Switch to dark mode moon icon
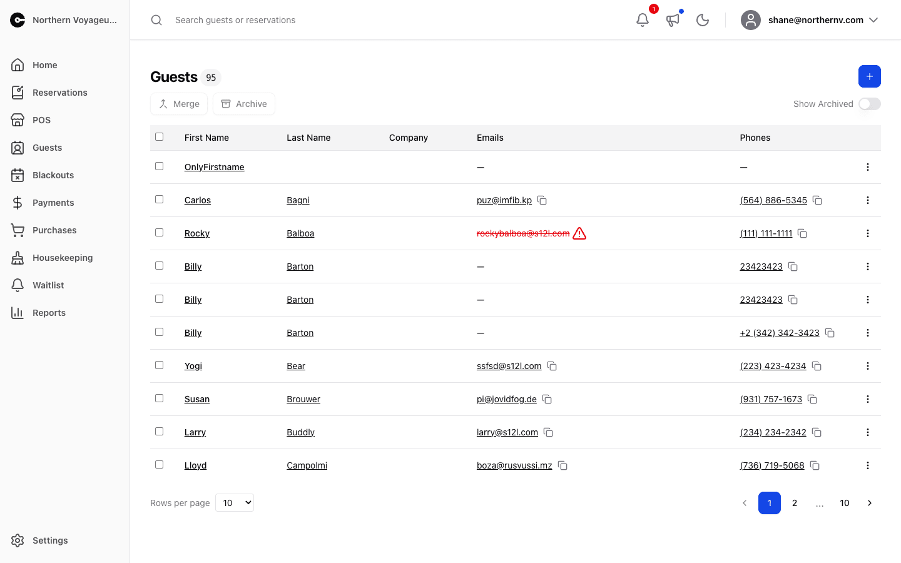The height and width of the screenshot is (563, 901). coord(703,20)
